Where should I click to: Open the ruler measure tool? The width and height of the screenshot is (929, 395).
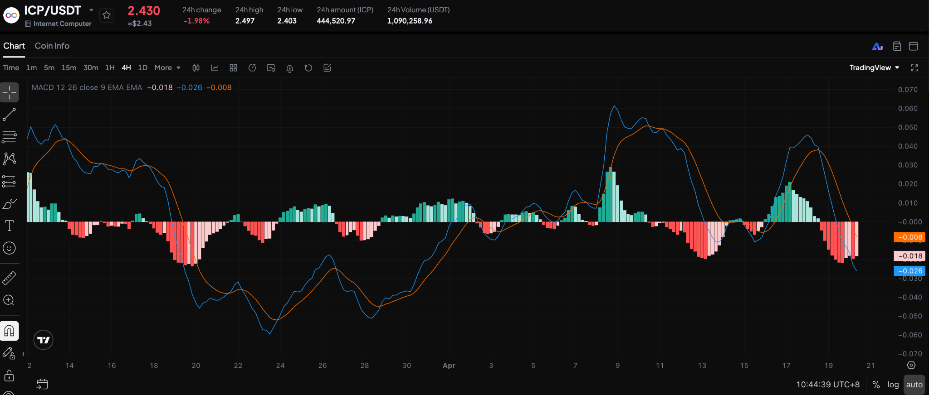(x=9, y=278)
